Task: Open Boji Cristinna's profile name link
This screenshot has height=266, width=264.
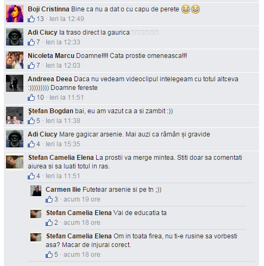Action: [48, 9]
